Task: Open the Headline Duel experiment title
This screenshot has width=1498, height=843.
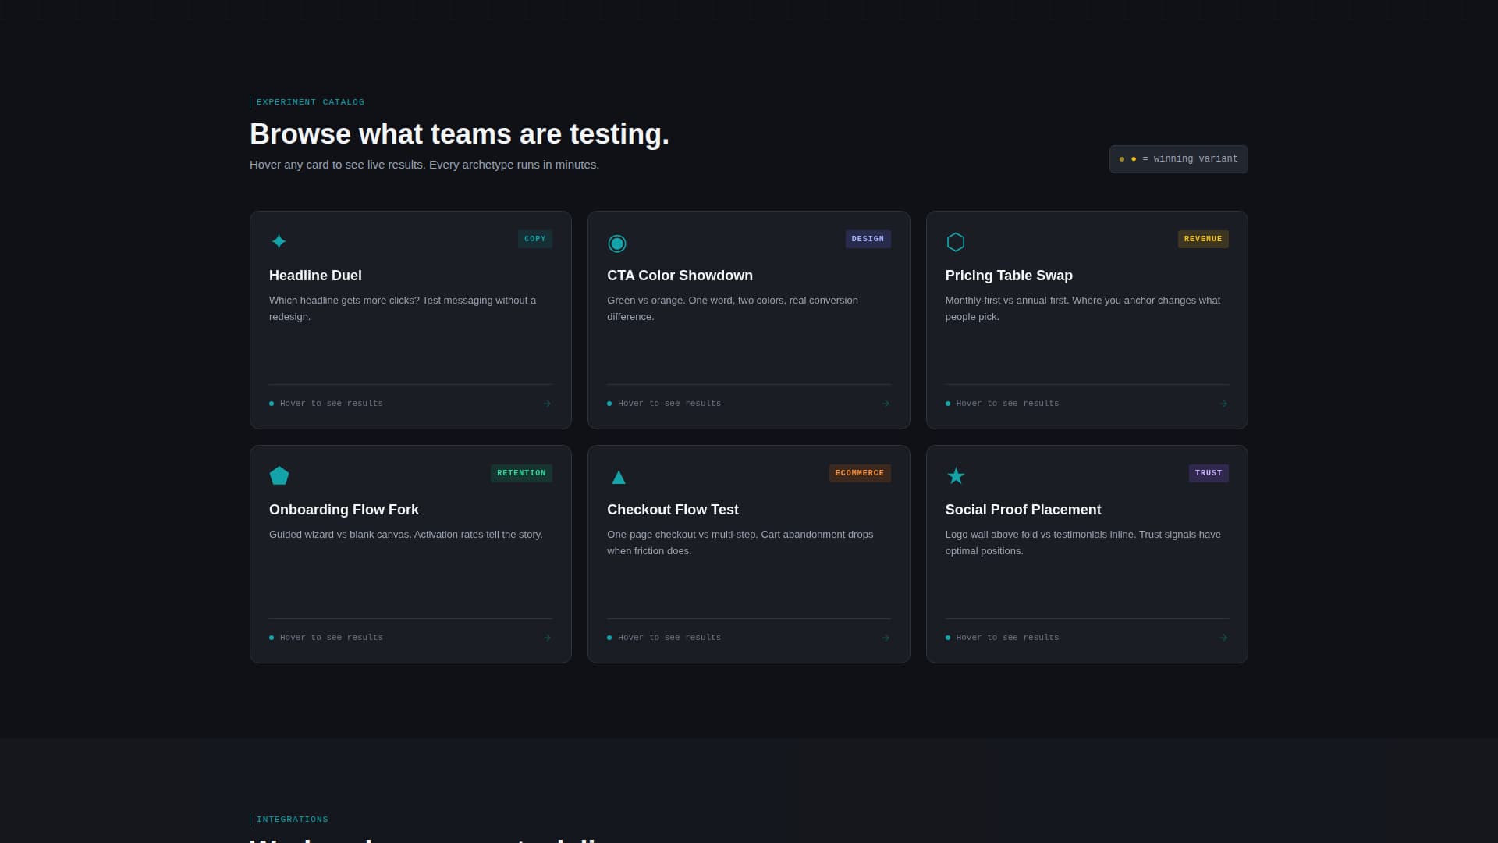Action: [315, 276]
